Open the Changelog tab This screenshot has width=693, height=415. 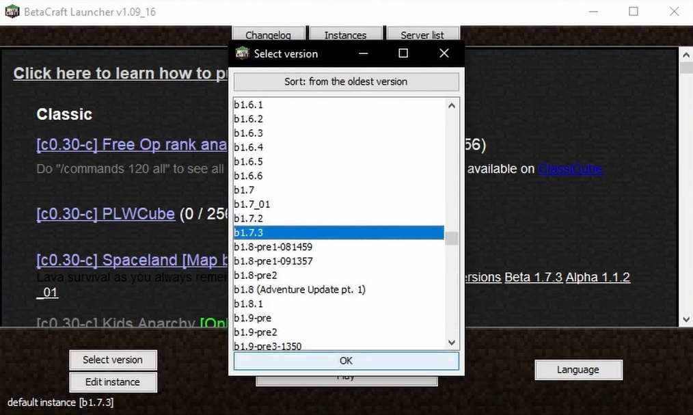pos(268,35)
